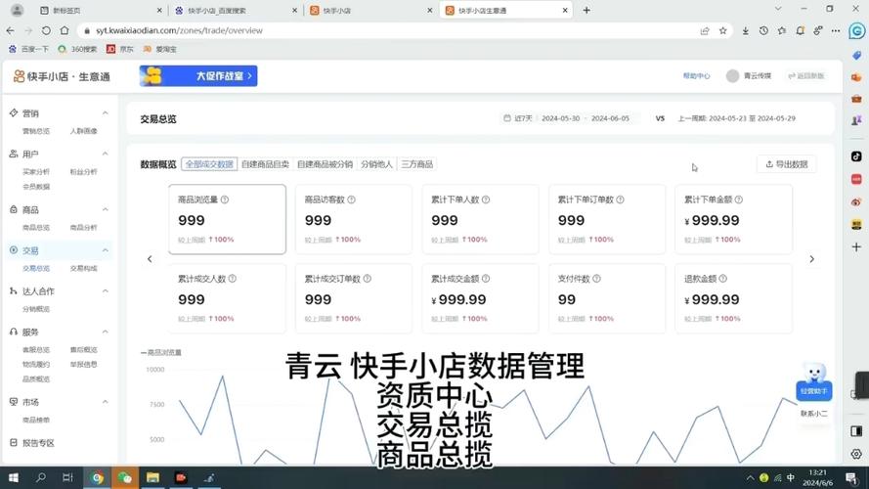Click the 导出数据 export button
Viewport: 869px width, 489px height.
click(787, 164)
